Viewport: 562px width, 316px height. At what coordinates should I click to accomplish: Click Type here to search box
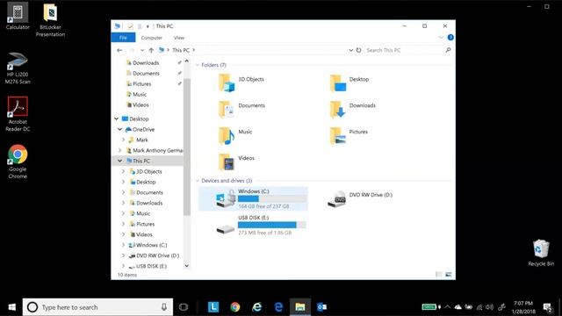pos(97,307)
